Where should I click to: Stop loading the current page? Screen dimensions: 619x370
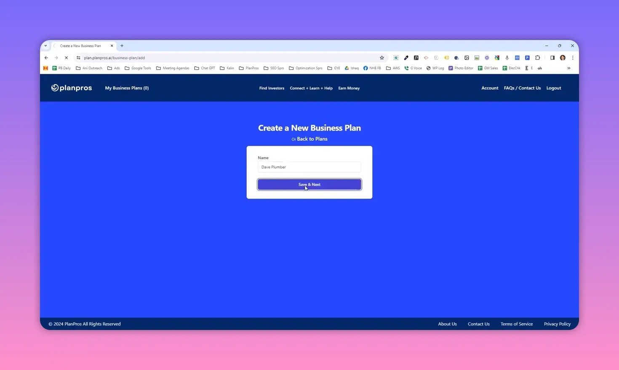66,58
